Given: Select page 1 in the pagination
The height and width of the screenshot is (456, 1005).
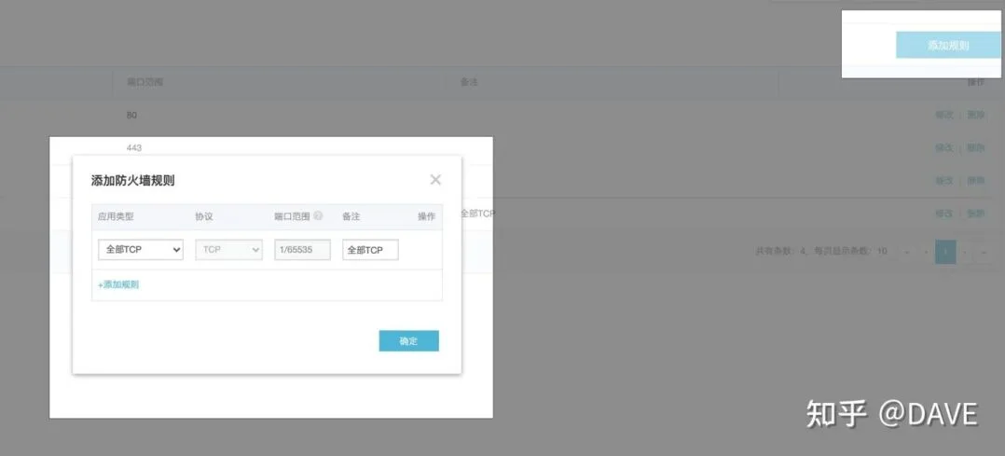Looking at the screenshot, I should tap(945, 252).
